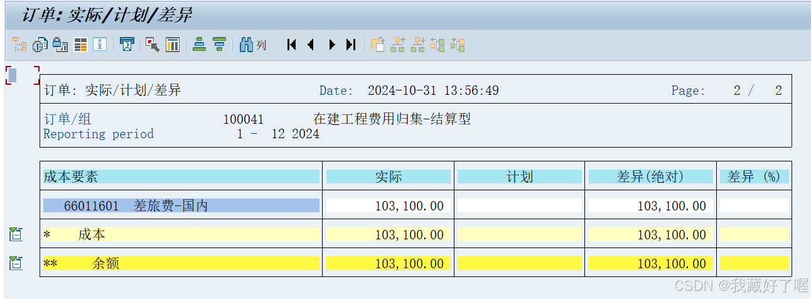The image size is (811, 299).
Task: Select cost element 66011601 差旅费-国内
Action: click(x=181, y=205)
